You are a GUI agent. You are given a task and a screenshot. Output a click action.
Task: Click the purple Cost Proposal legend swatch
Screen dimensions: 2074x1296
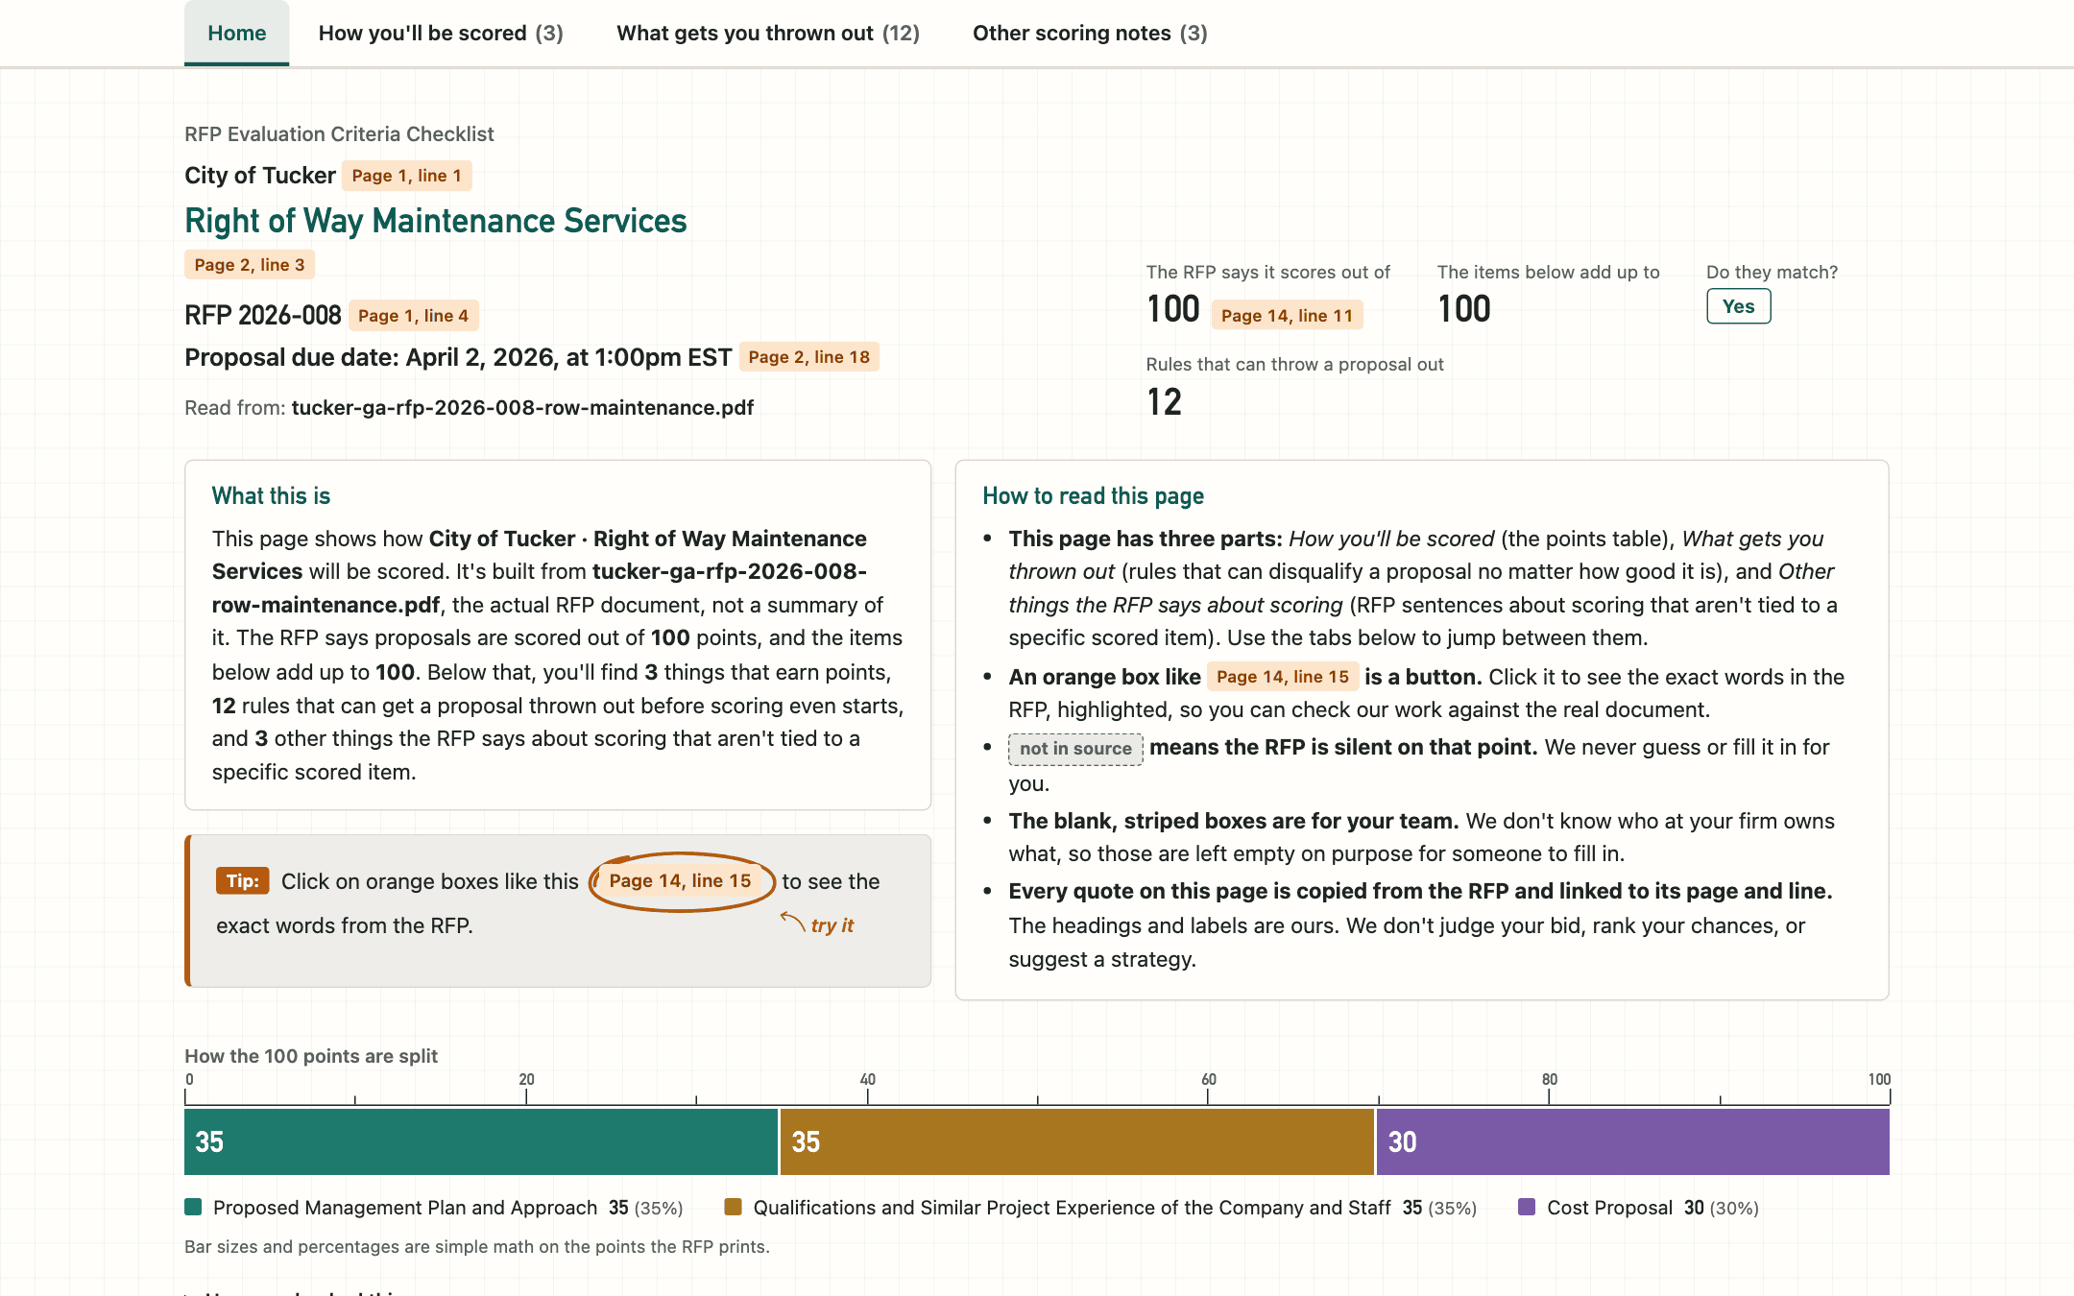pyautogui.click(x=1527, y=1207)
